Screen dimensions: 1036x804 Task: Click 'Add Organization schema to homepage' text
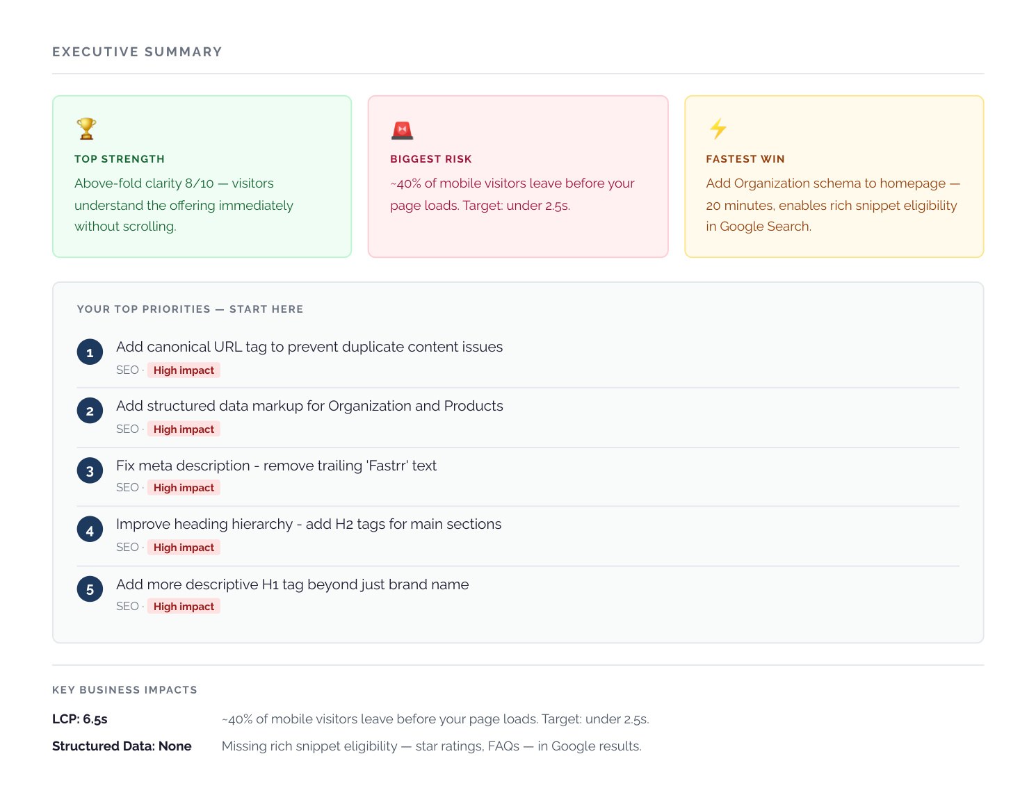833,204
